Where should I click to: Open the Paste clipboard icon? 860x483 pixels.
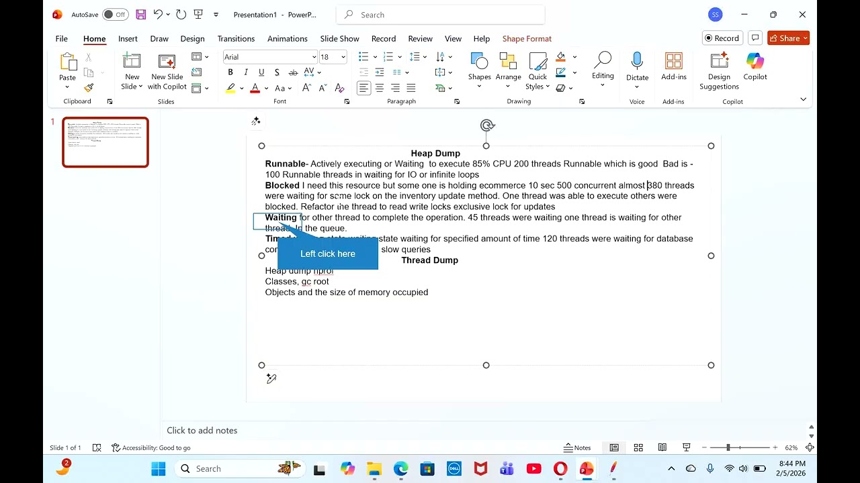68,62
